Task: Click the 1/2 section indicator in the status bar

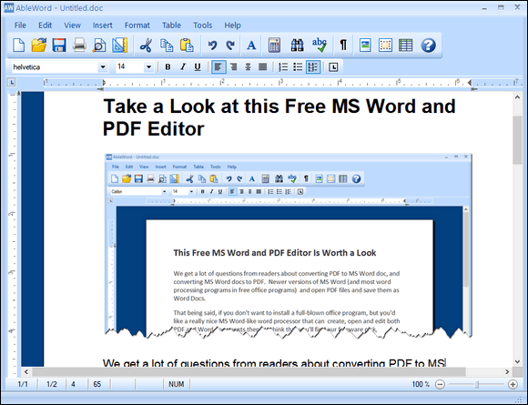Action: (52, 384)
